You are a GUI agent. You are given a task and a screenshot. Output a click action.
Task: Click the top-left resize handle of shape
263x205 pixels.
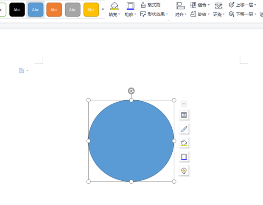[88, 100]
